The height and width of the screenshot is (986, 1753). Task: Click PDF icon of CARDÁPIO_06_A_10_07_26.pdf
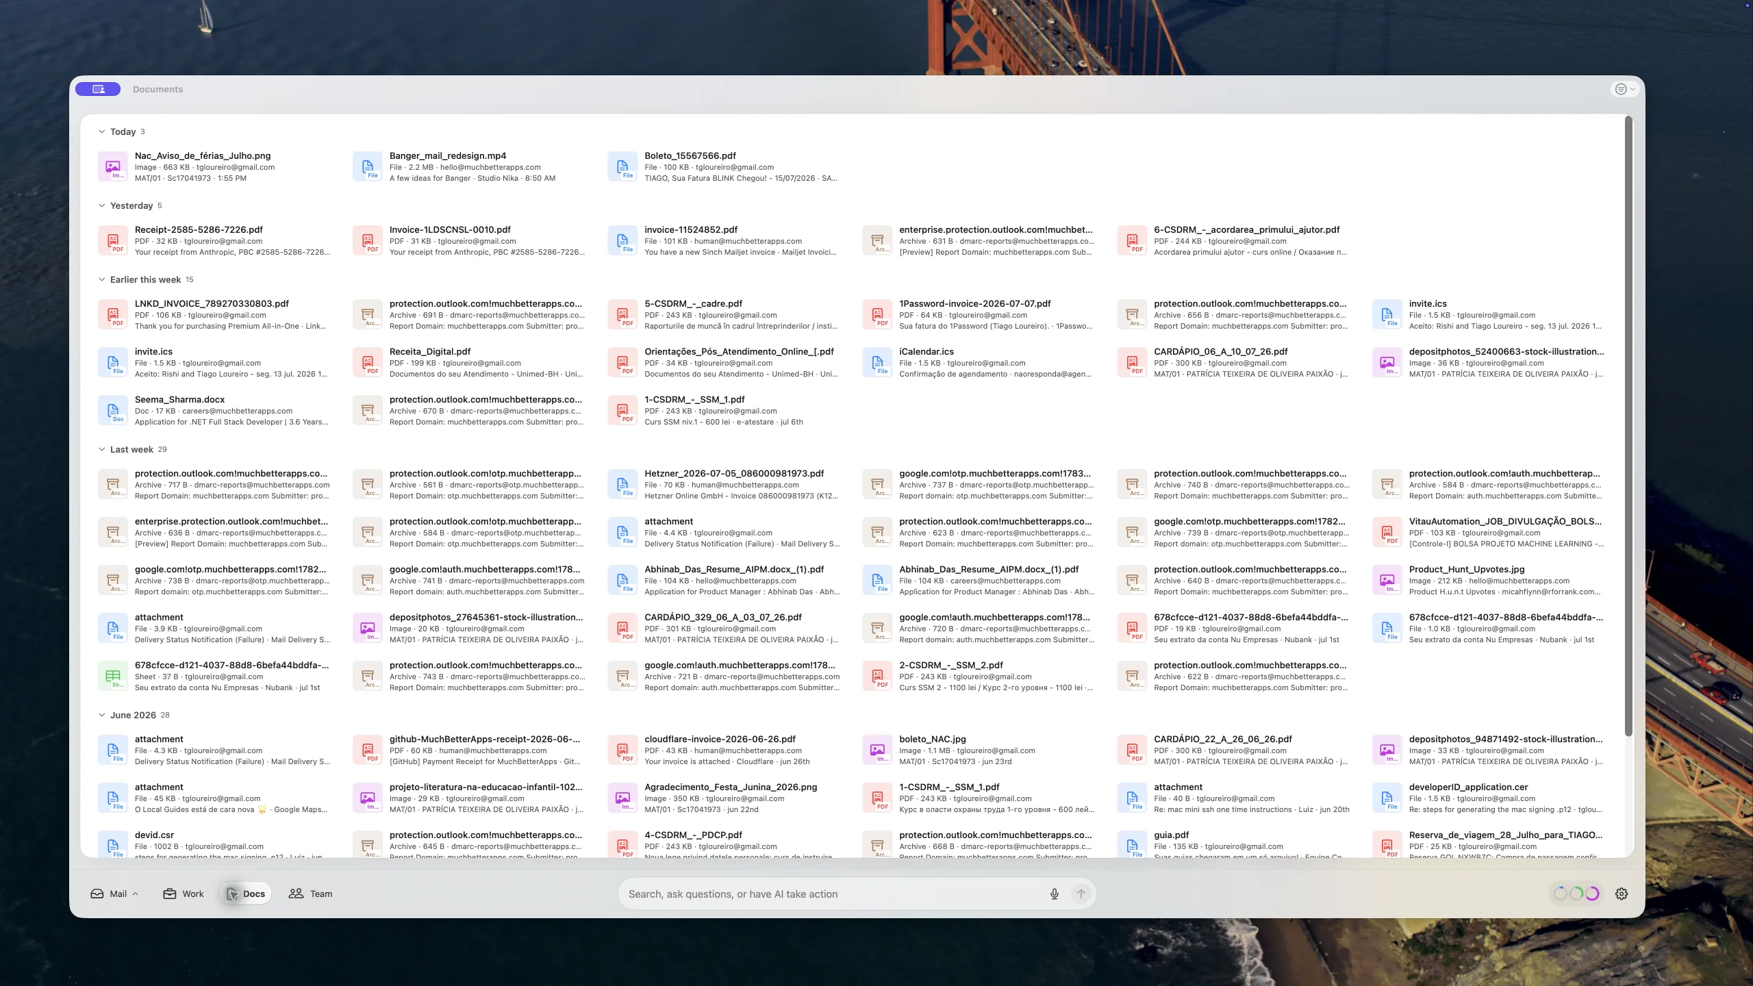[x=1132, y=362]
